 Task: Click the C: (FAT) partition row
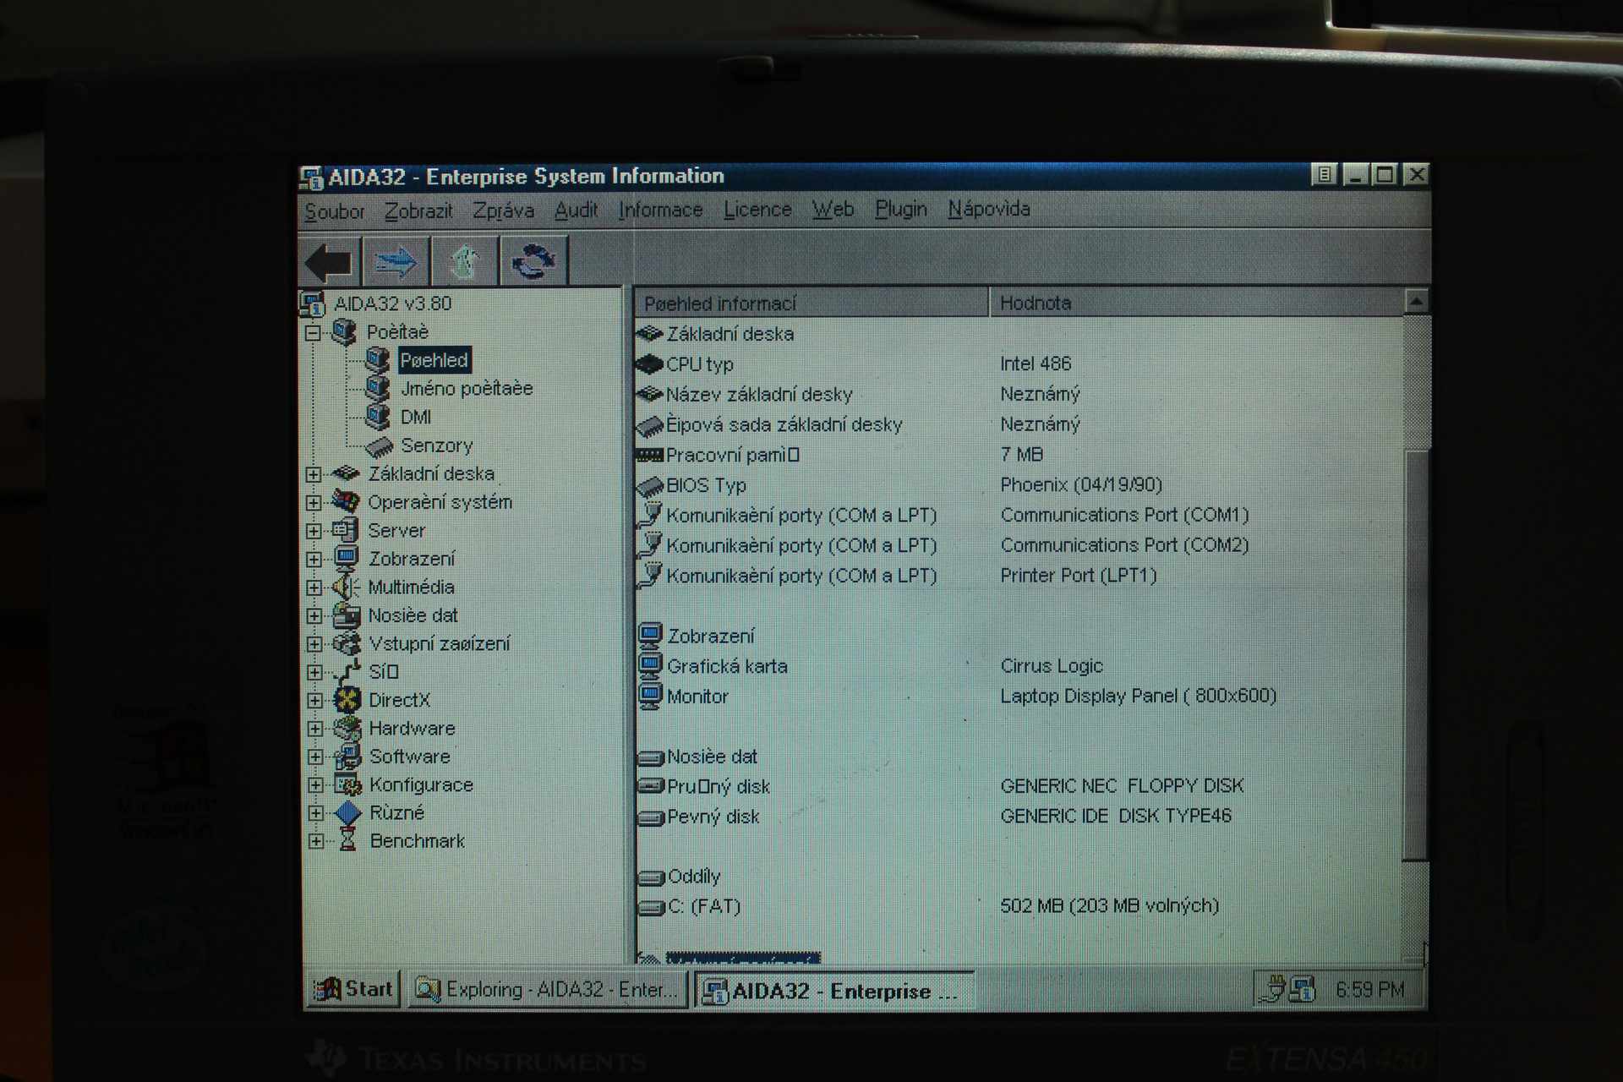pyautogui.click(x=1019, y=906)
